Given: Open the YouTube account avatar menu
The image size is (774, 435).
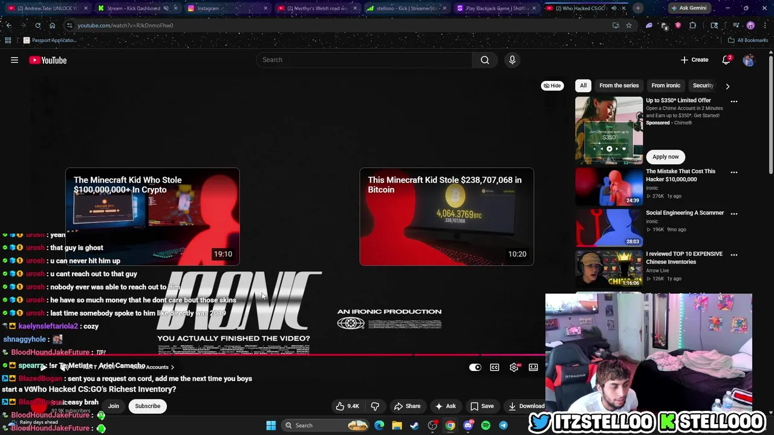Looking at the screenshot, I should pyautogui.click(x=749, y=60).
